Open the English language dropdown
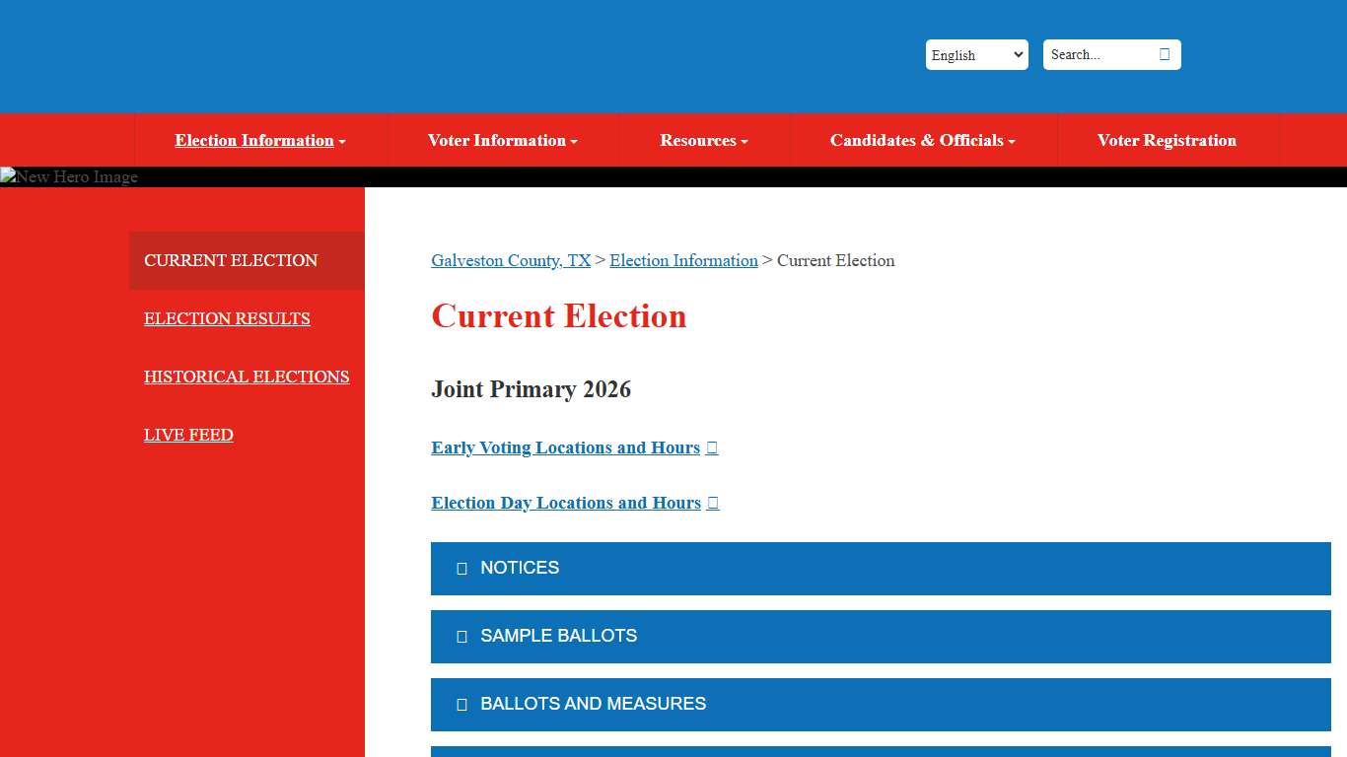The height and width of the screenshot is (757, 1347). coord(976,54)
